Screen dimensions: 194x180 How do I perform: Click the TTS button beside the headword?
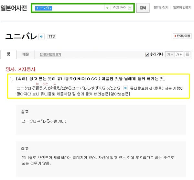tap(51, 36)
